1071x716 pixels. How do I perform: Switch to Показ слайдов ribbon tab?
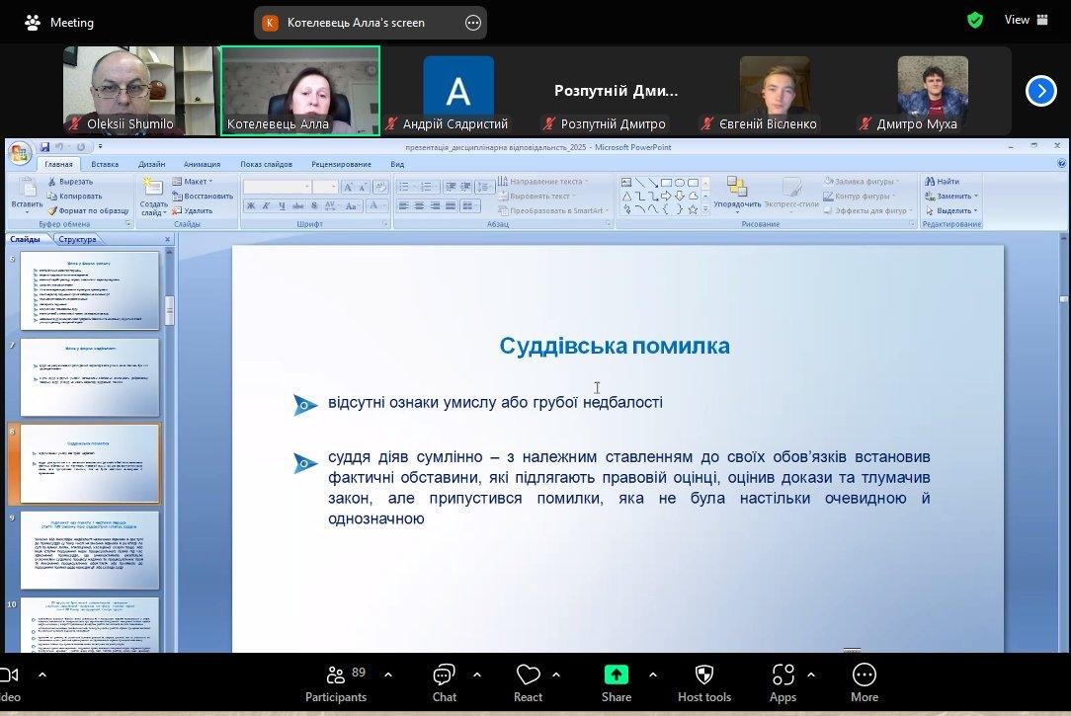pyautogui.click(x=266, y=164)
